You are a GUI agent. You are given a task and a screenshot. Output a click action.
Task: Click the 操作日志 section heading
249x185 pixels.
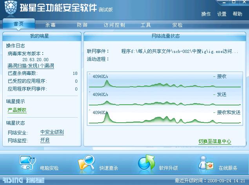(15, 46)
